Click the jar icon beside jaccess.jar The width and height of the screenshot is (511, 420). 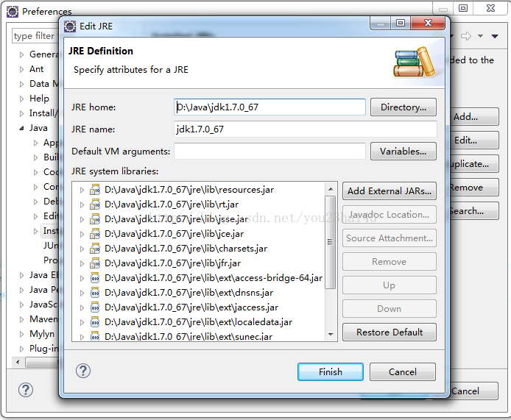pyautogui.click(x=95, y=307)
